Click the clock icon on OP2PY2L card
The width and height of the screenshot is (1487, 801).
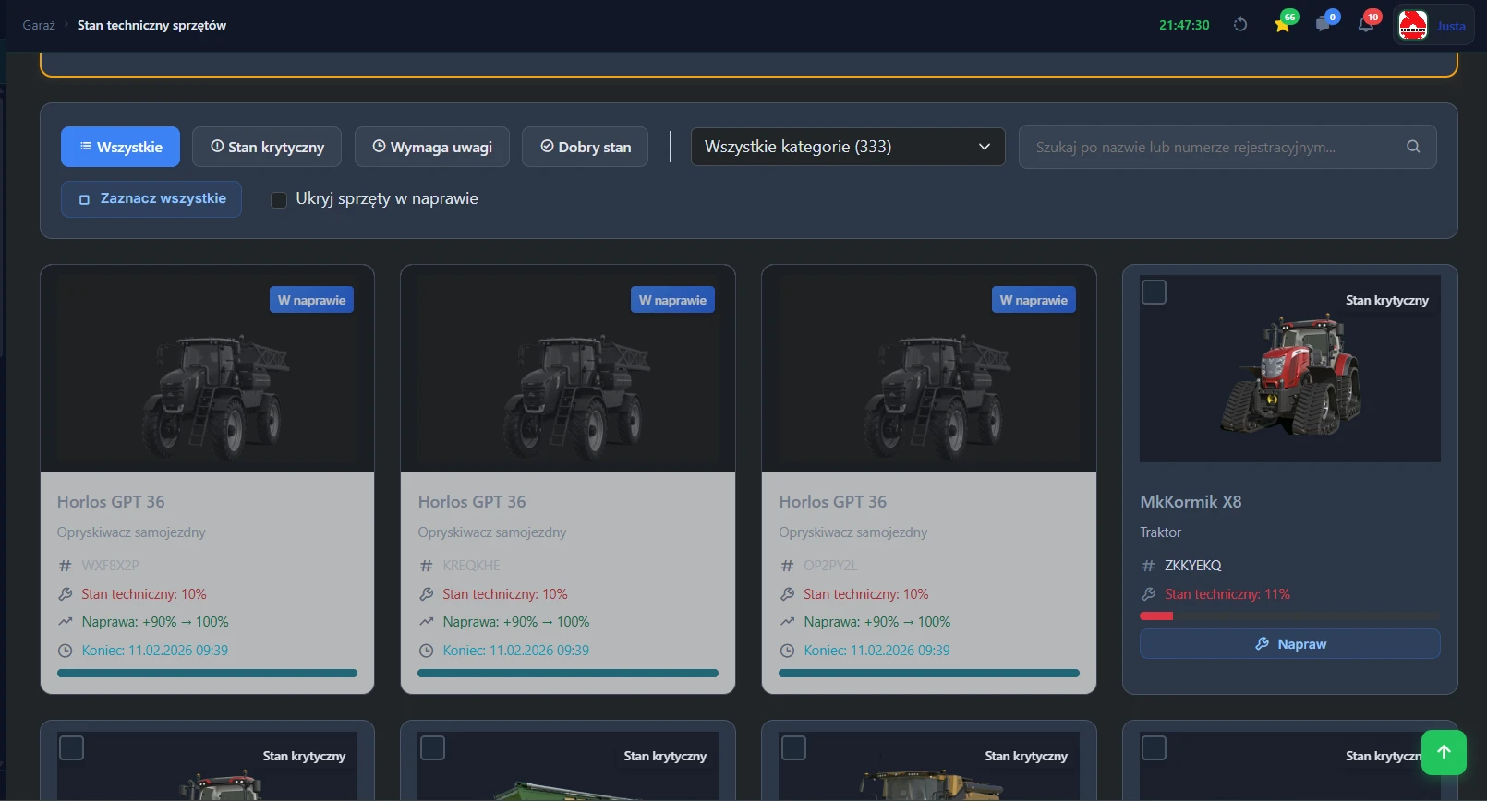click(x=787, y=651)
